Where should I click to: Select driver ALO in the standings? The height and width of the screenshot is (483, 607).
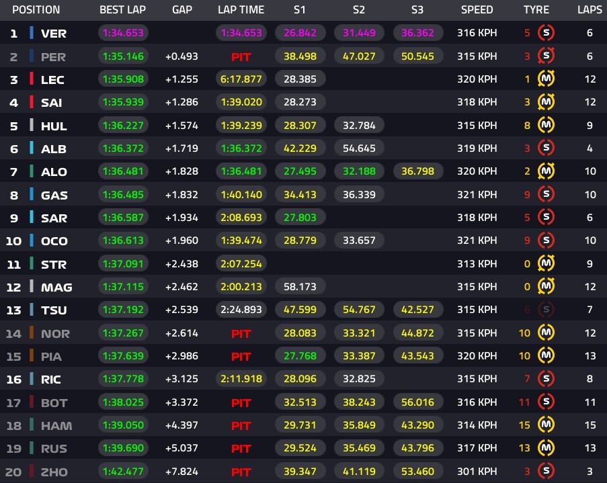[x=54, y=172]
